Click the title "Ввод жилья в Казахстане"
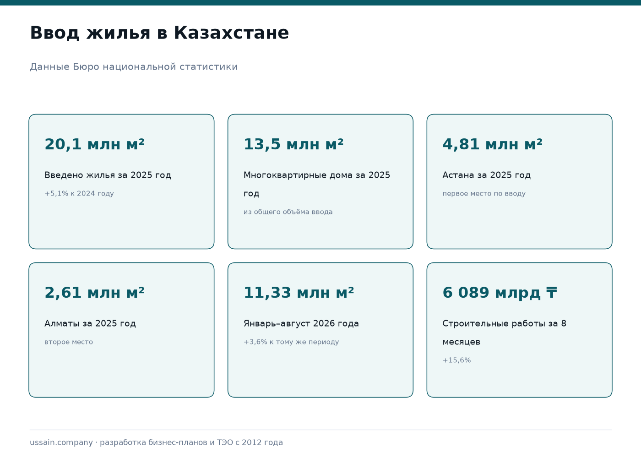Screen dimensions: 641x458 click(159, 33)
